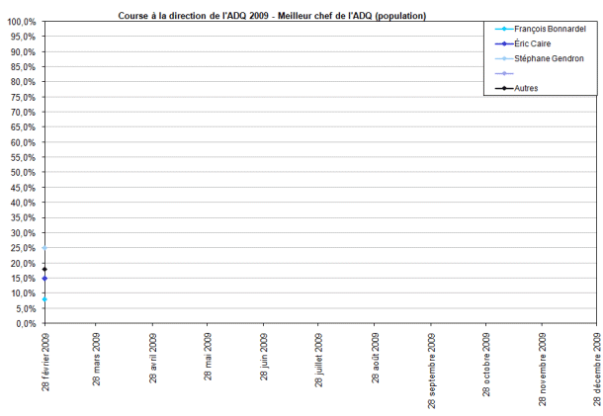
Task: Click the 50,0% label on vertical axis
Action: [x=23, y=172]
